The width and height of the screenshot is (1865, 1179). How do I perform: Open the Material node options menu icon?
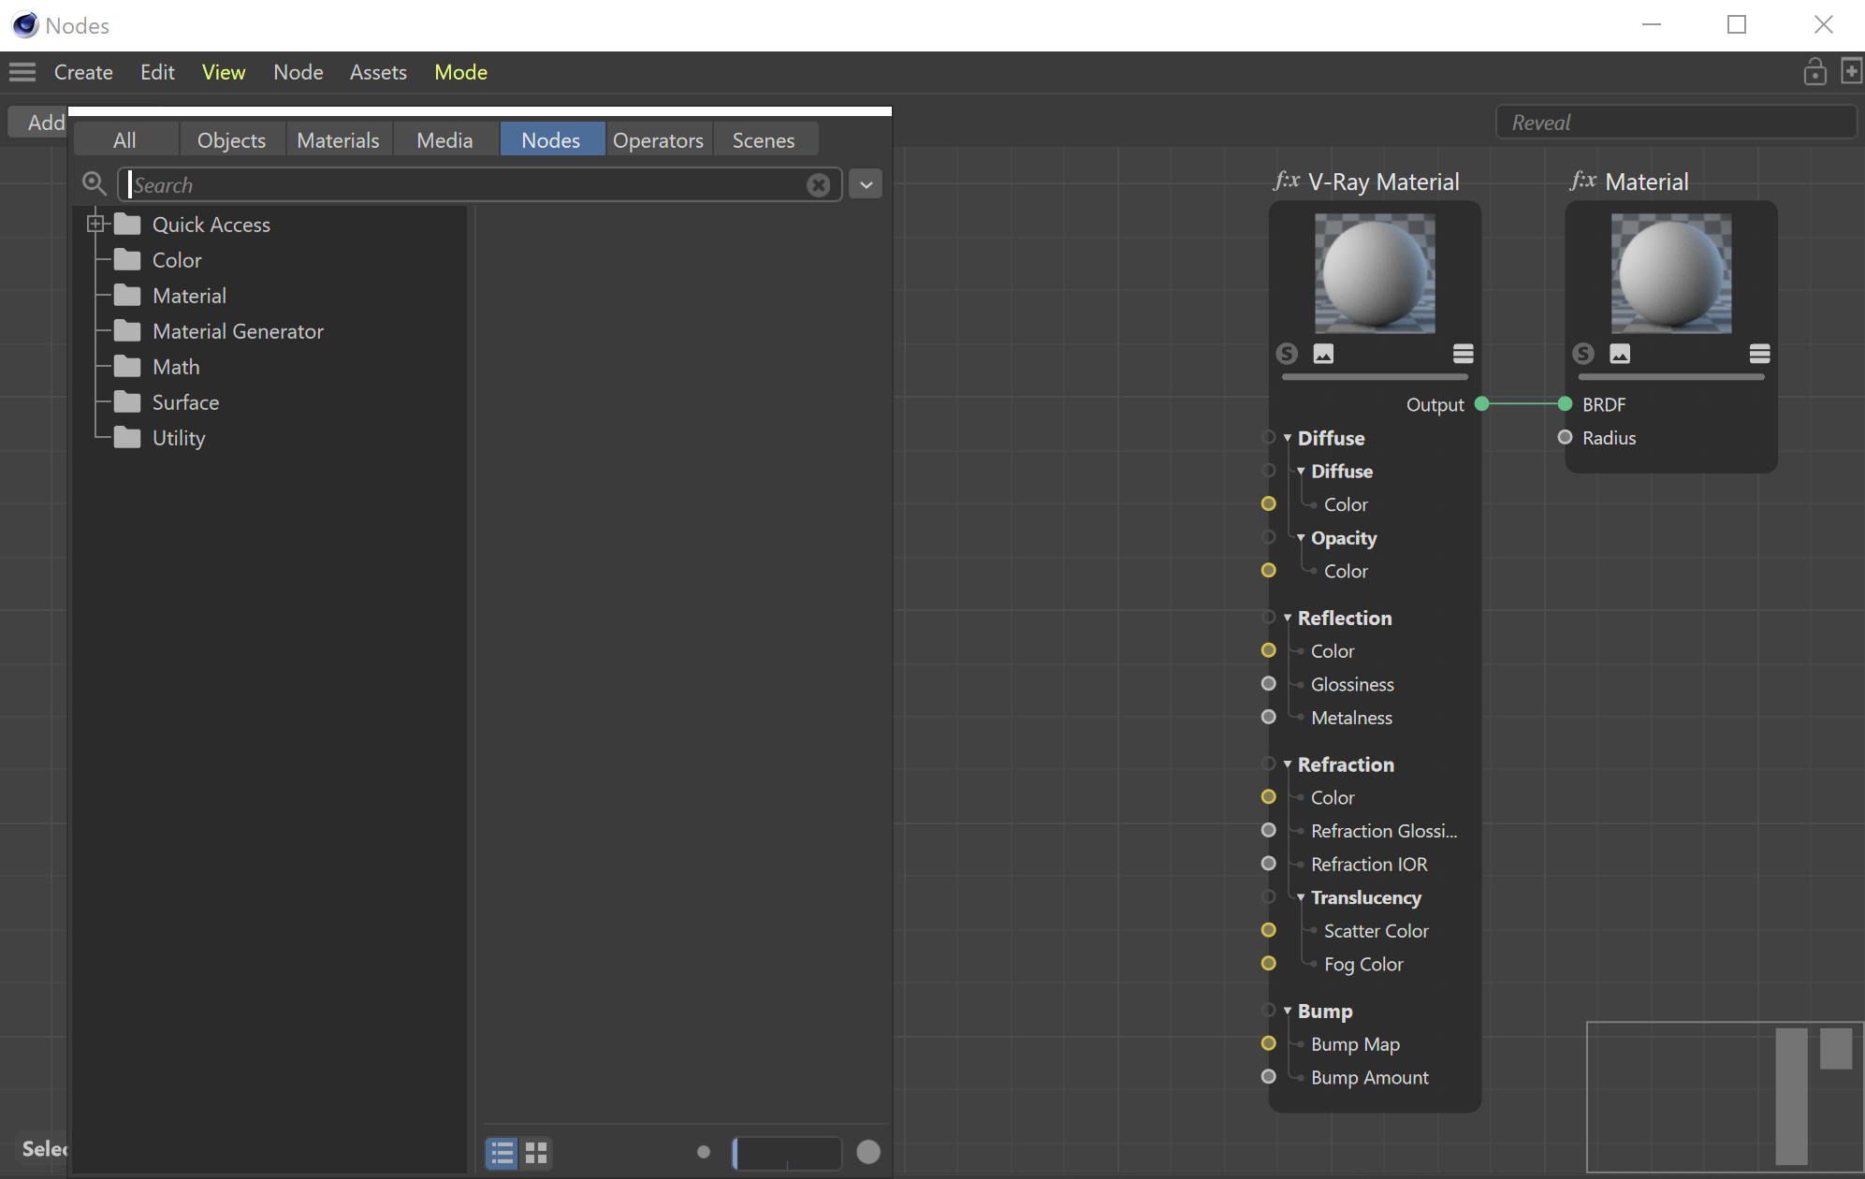click(1759, 354)
